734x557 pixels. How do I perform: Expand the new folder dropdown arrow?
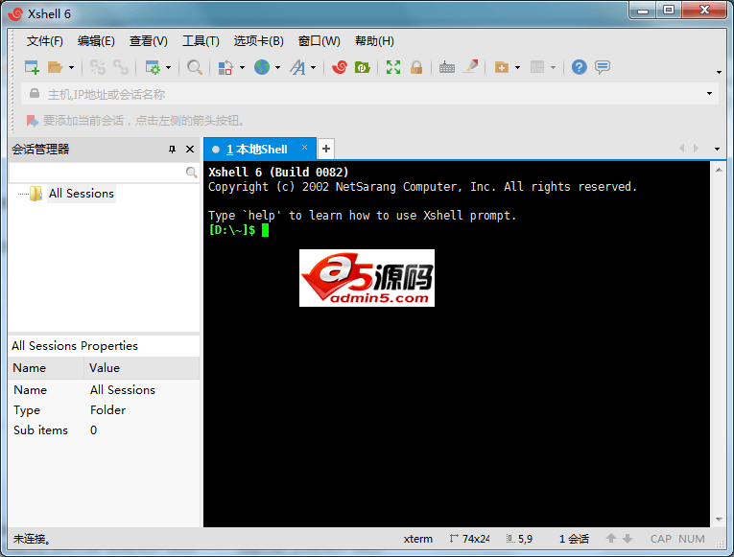pyautogui.click(x=518, y=68)
